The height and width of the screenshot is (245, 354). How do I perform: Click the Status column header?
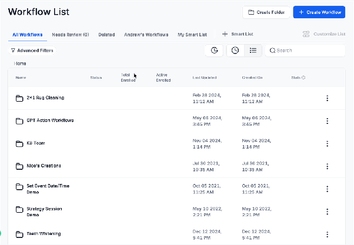[96, 78]
